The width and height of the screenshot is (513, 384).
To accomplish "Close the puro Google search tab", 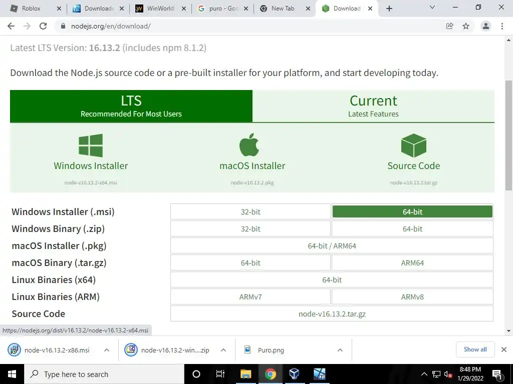I will click(246, 8).
